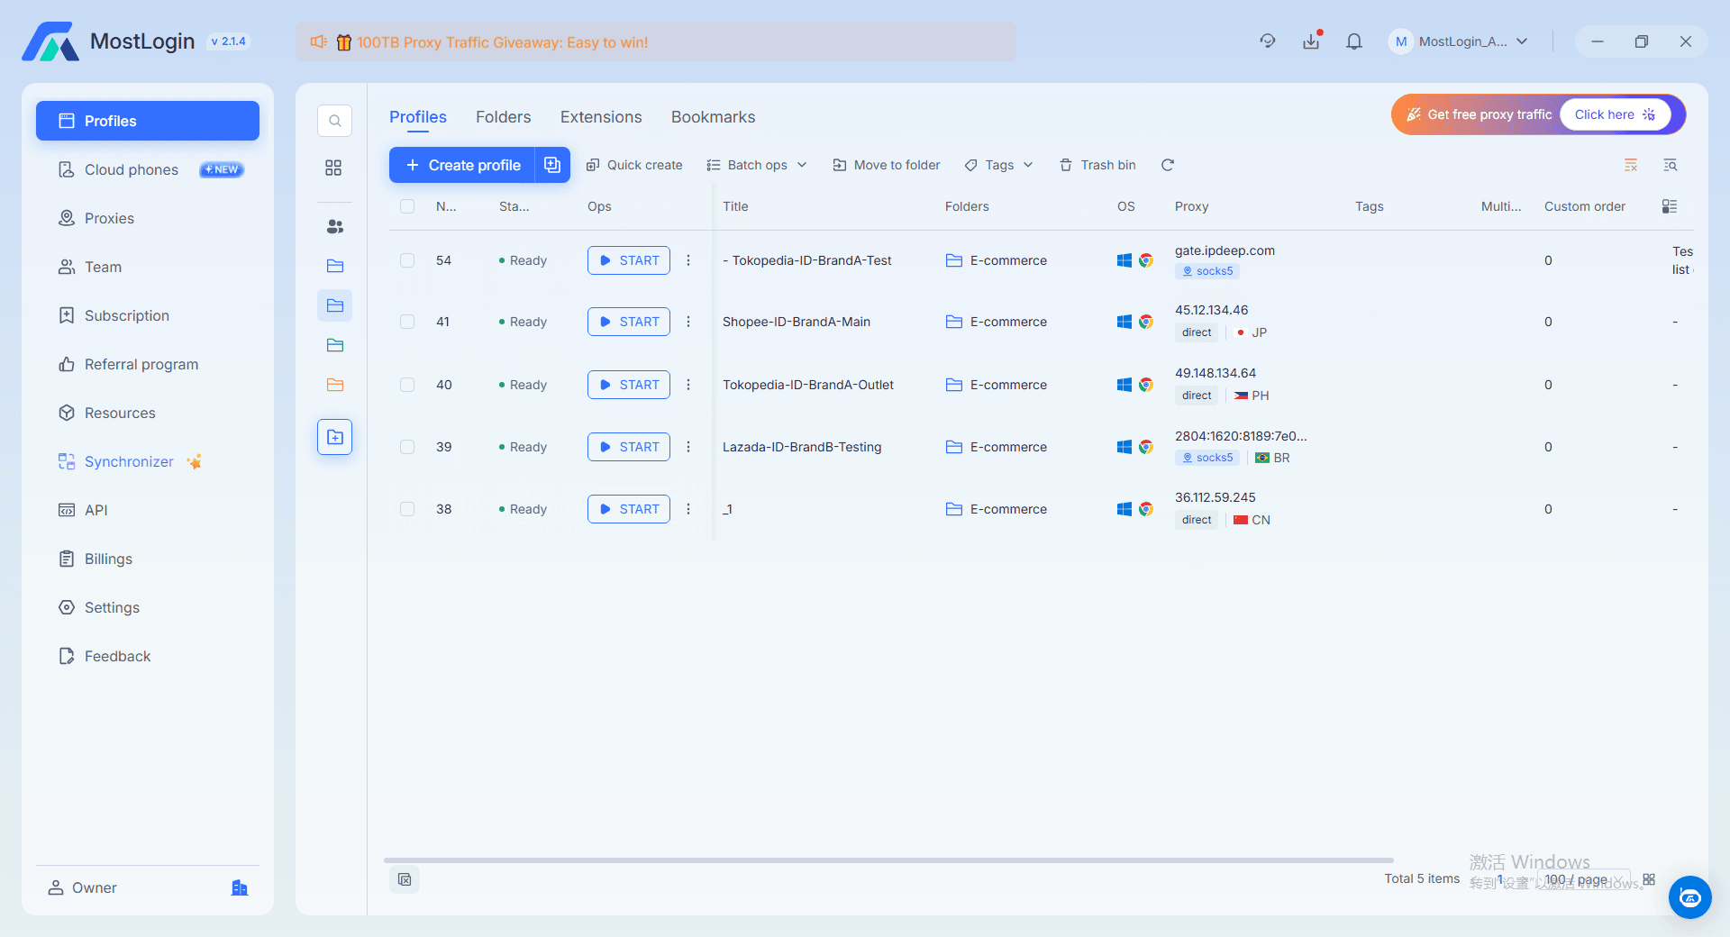Click the grid view icon in folder strip
Screen dimensions: 1730x937
click(x=333, y=168)
